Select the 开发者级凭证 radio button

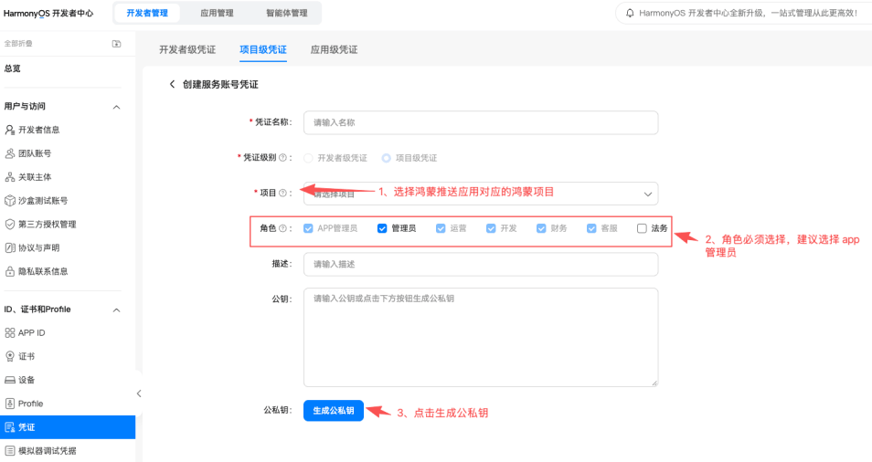coord(308,158)
